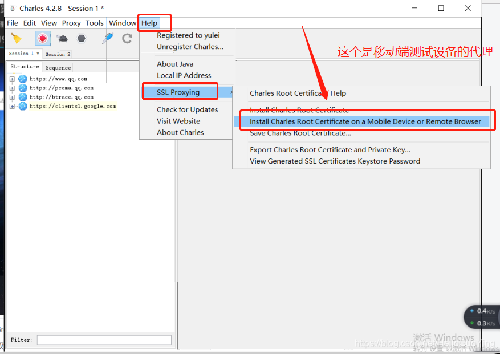Click globe icon of clients1.google.com

[23, 106]
